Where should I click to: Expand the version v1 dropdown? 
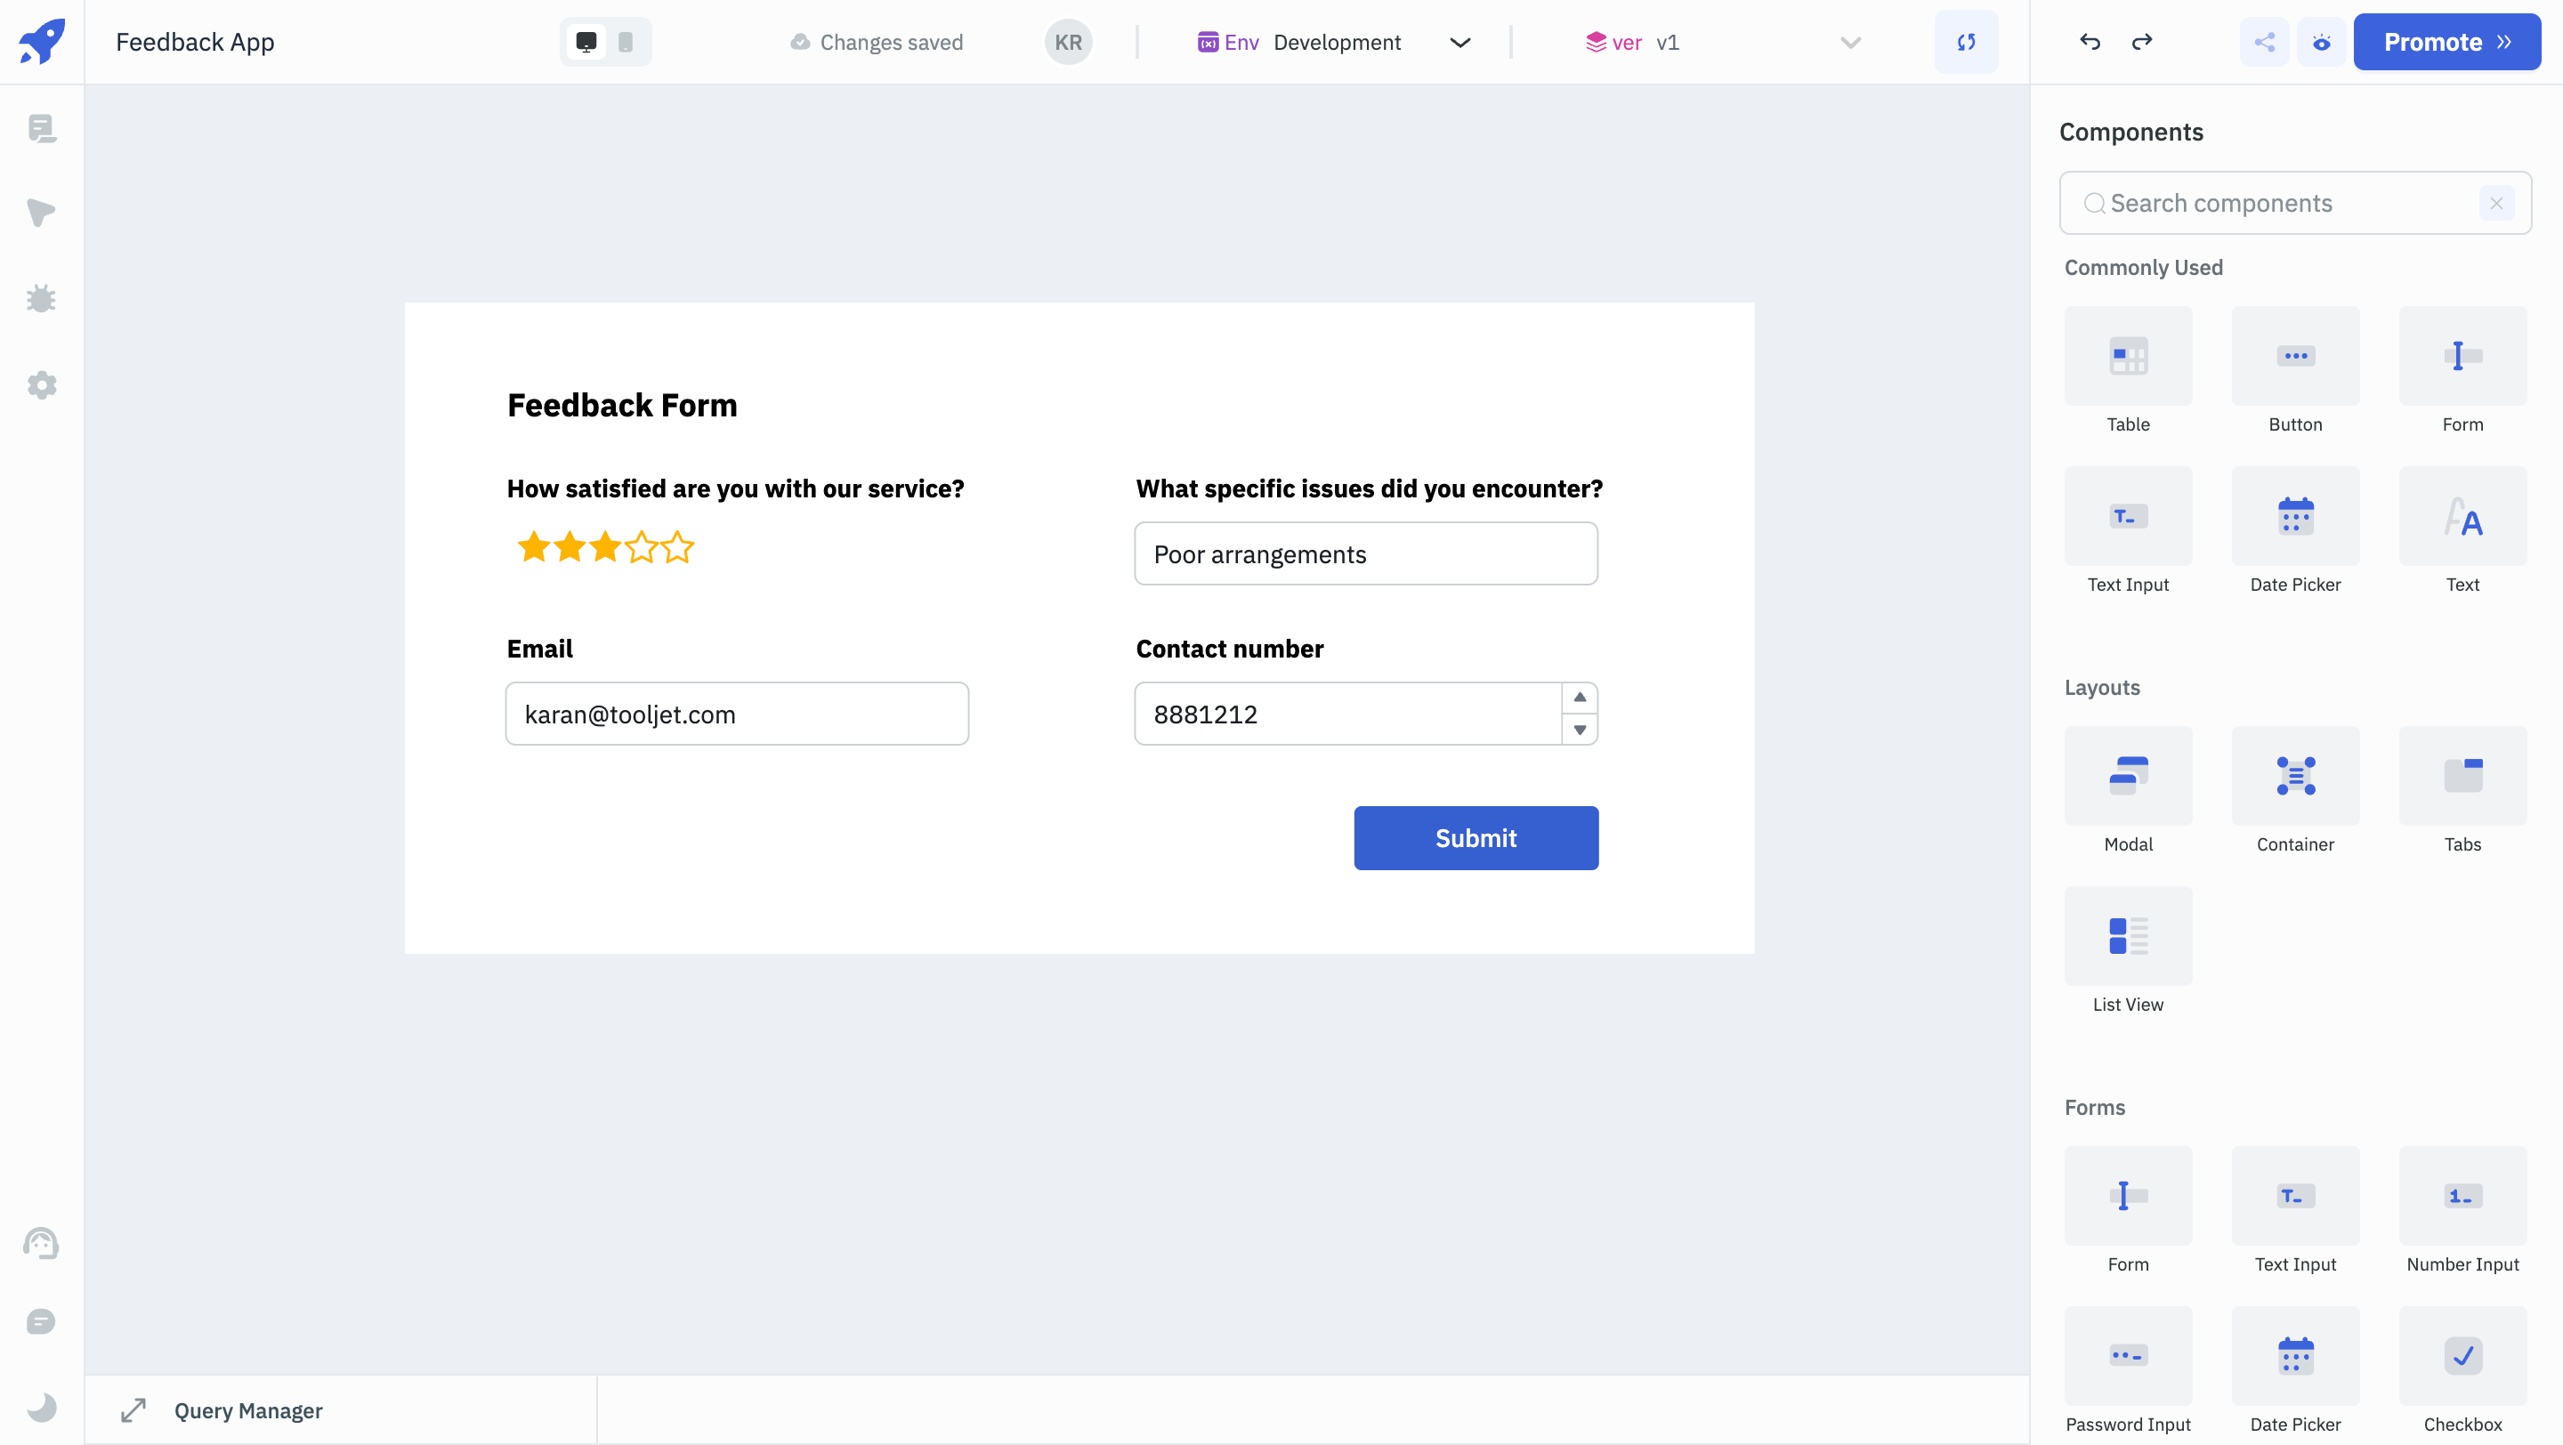click(x=1848, y=42)
